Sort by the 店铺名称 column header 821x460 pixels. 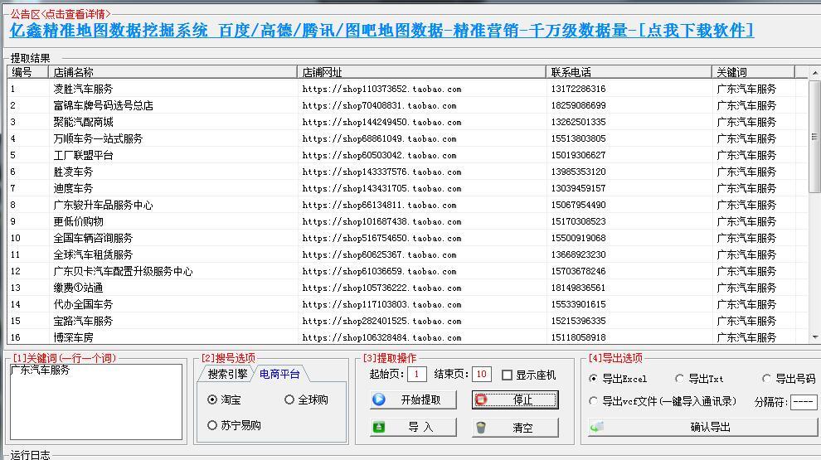point(172,72)
